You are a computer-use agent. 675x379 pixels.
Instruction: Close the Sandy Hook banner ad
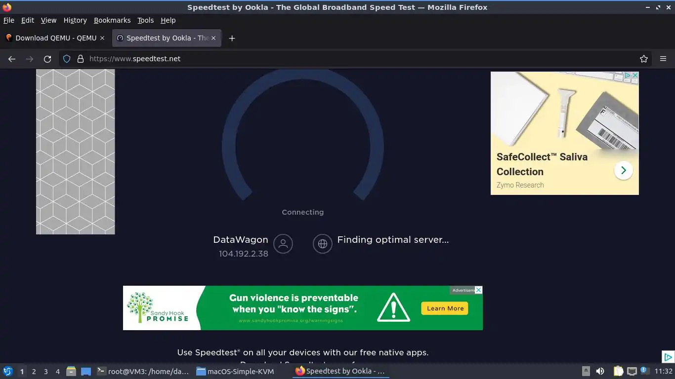point(479,290)
